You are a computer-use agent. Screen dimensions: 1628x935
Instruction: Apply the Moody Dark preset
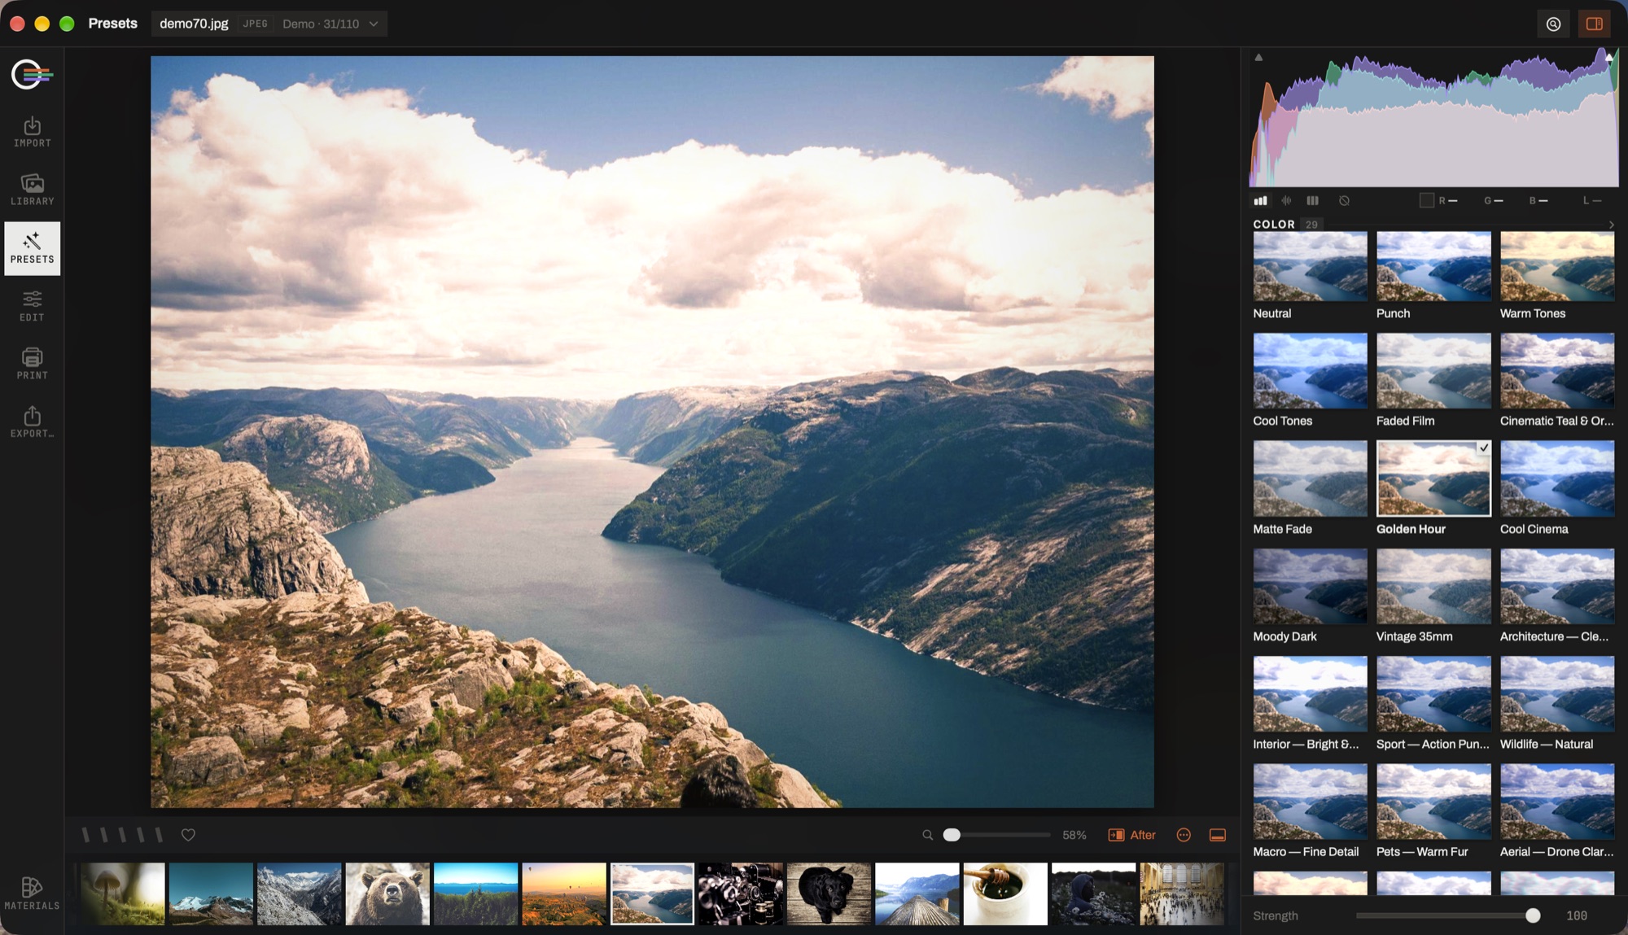[1310, 586]
